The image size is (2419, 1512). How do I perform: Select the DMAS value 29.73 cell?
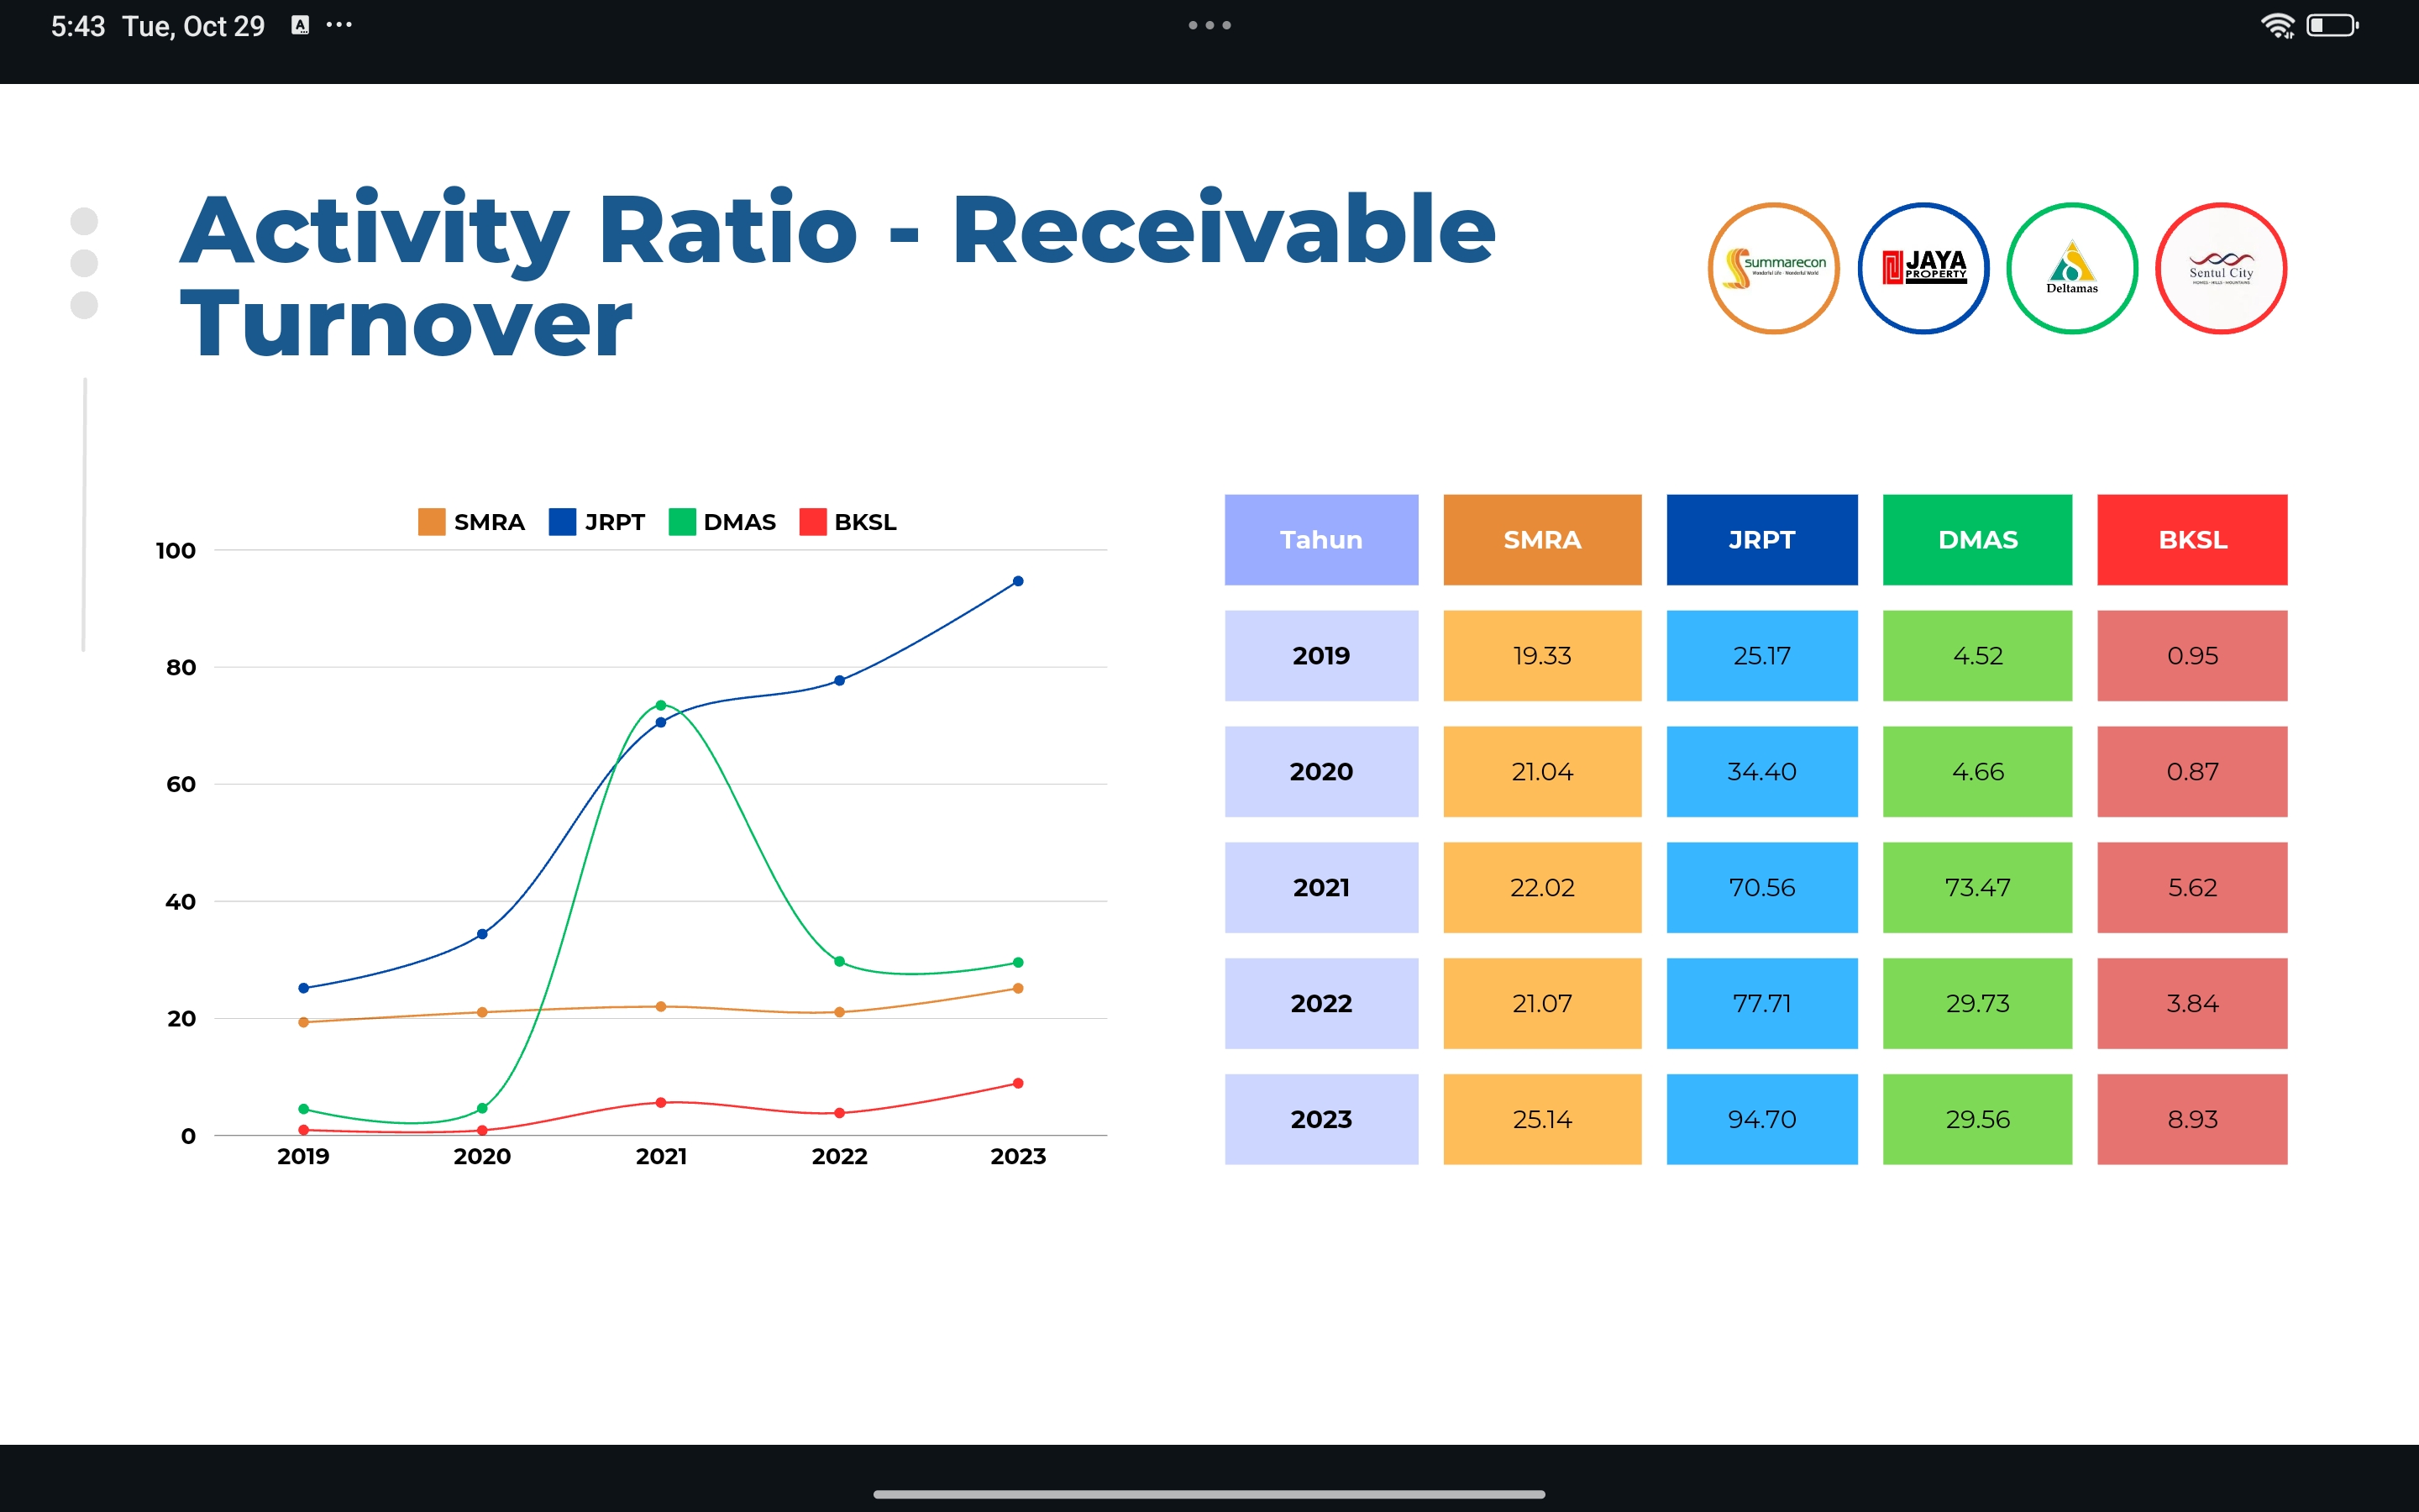tap(1977, 1004)
